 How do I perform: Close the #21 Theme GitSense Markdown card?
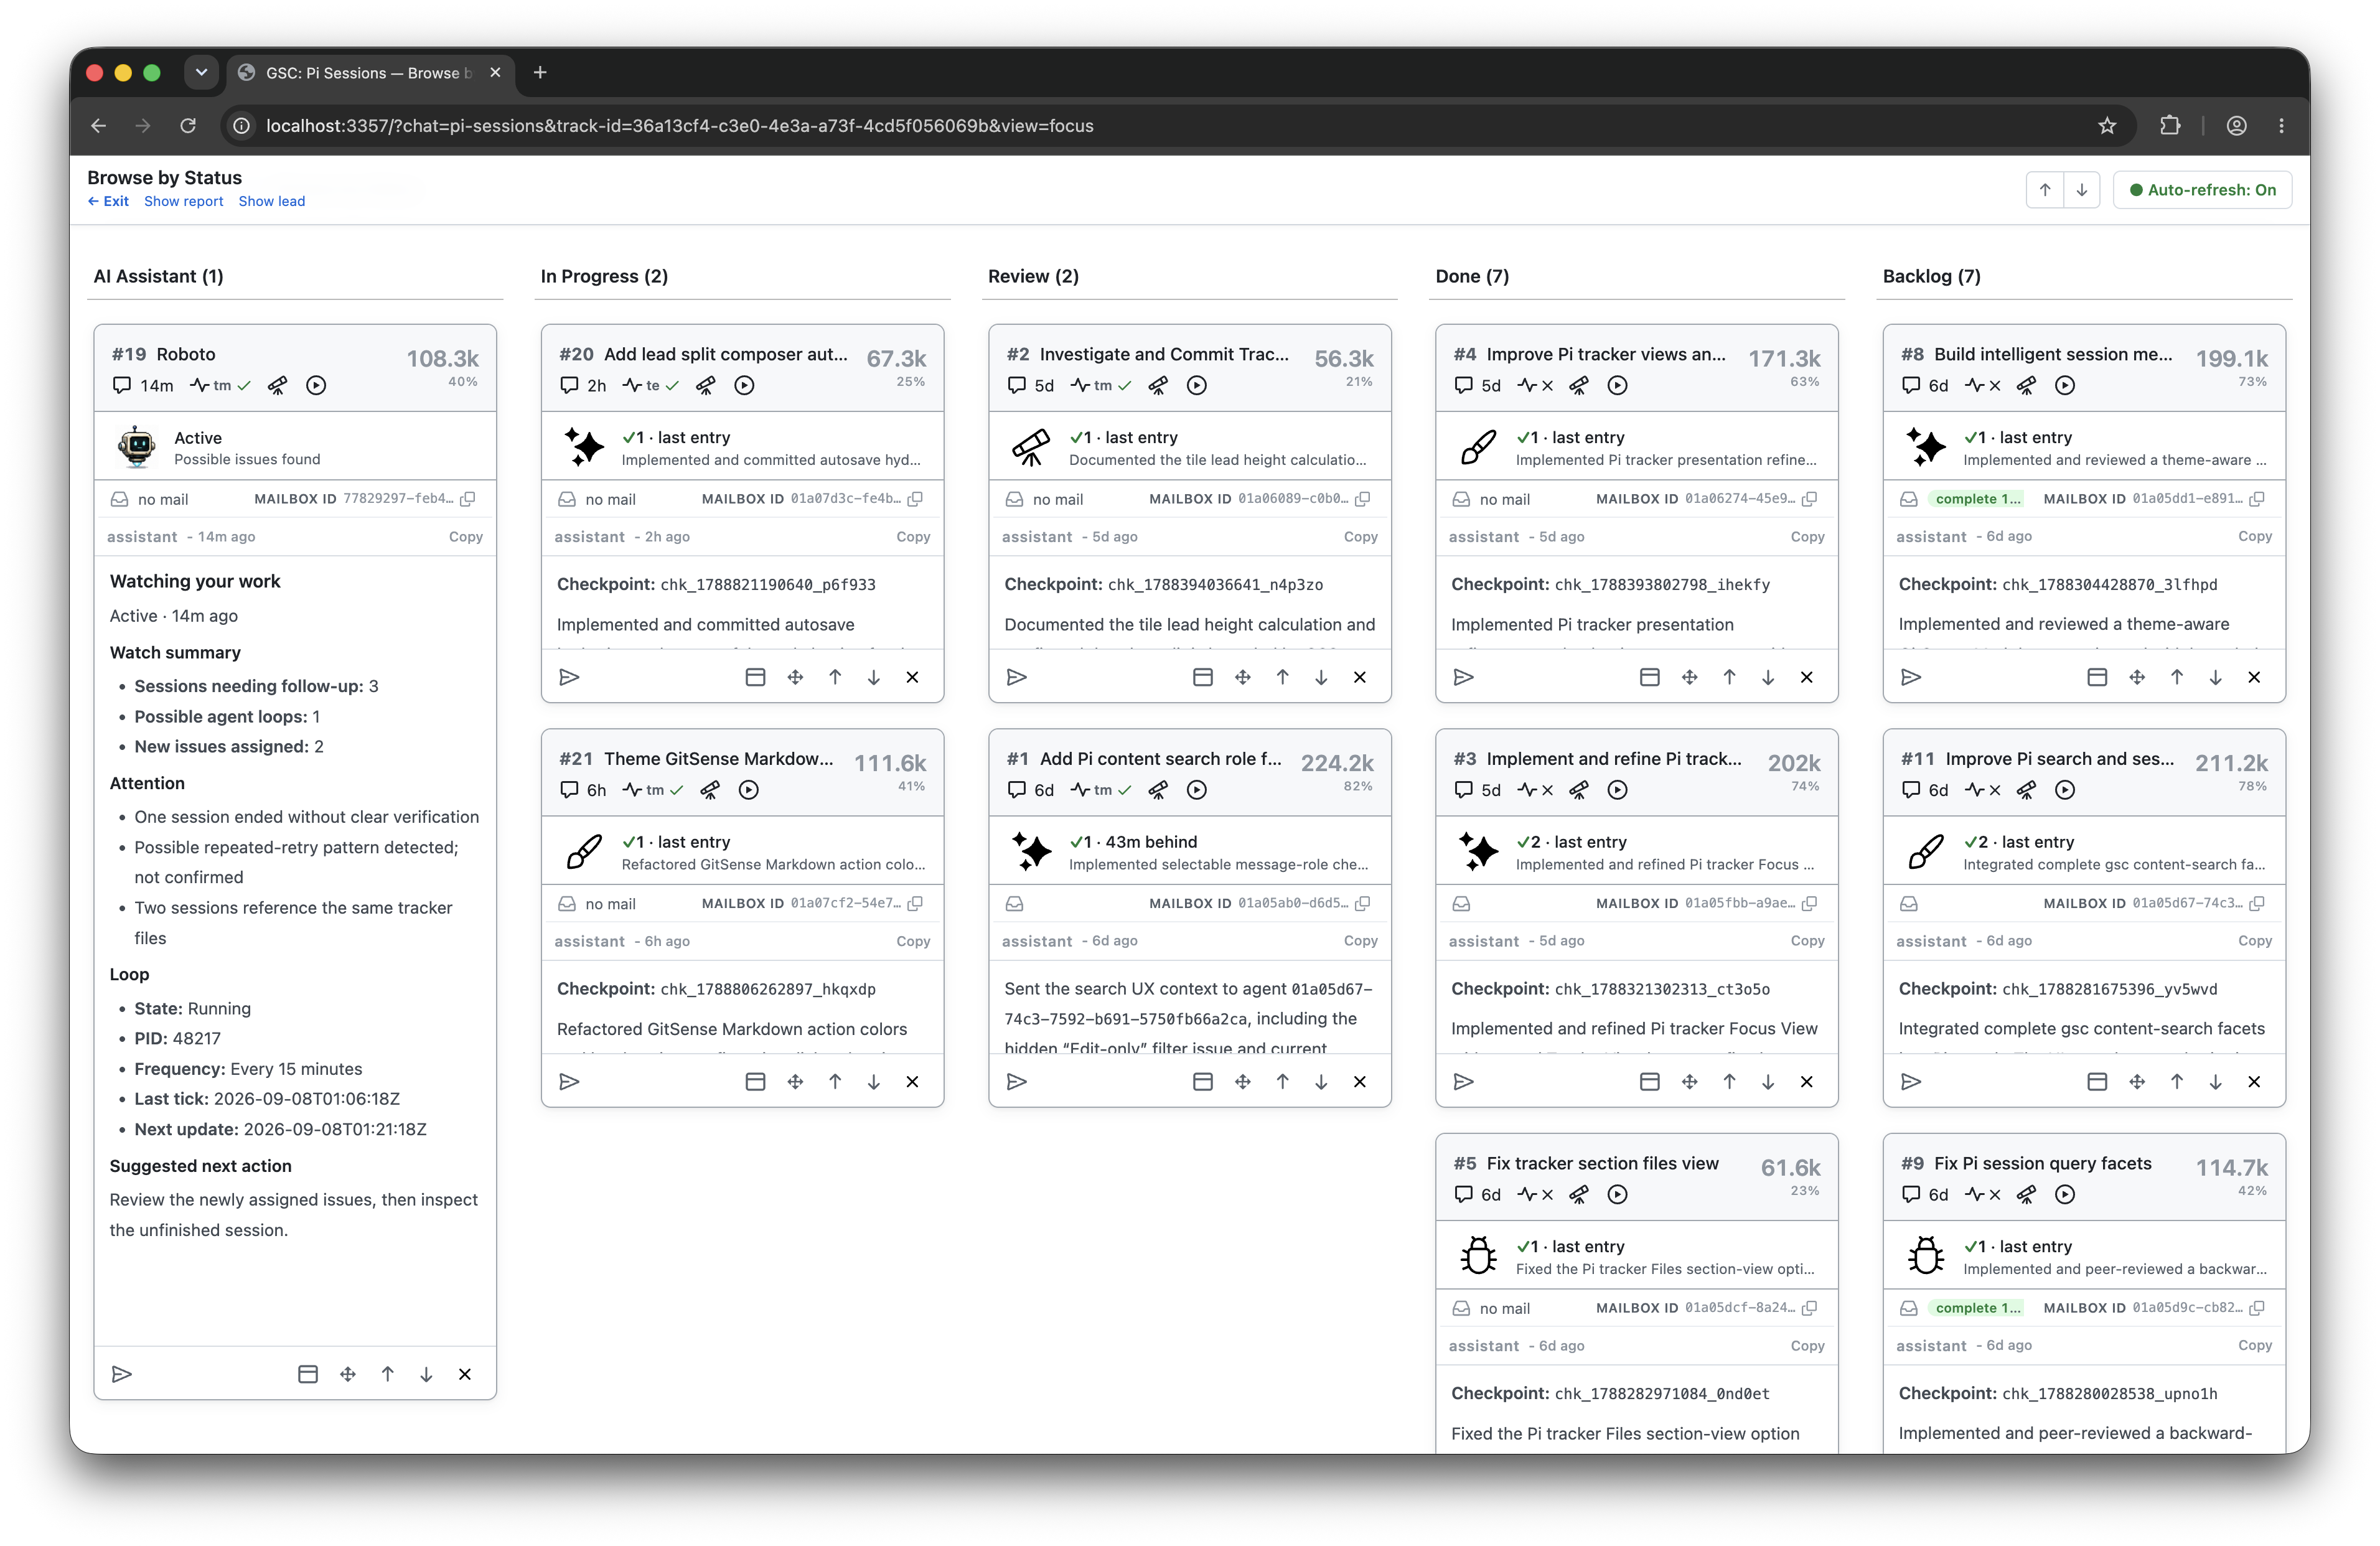[912, 1081]
